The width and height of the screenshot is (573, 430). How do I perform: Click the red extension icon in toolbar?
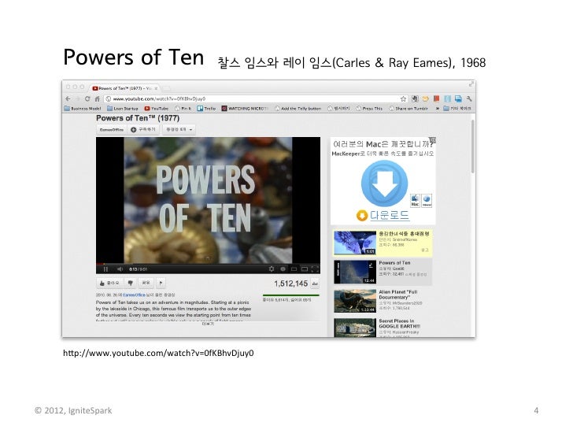click(436, 98)
